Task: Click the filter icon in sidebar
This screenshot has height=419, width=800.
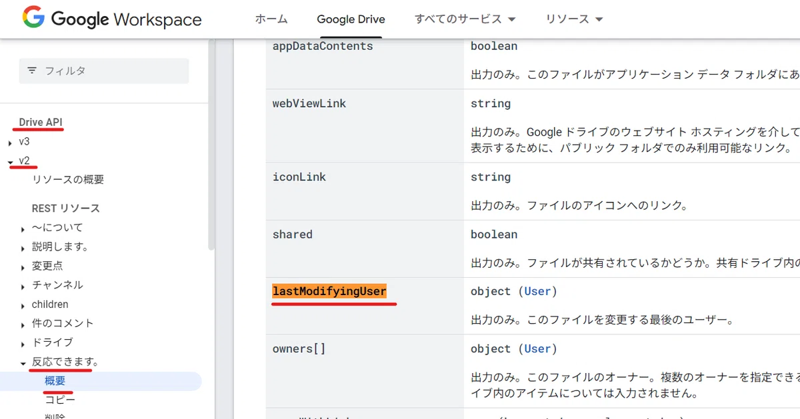Action: coord(32,71)
